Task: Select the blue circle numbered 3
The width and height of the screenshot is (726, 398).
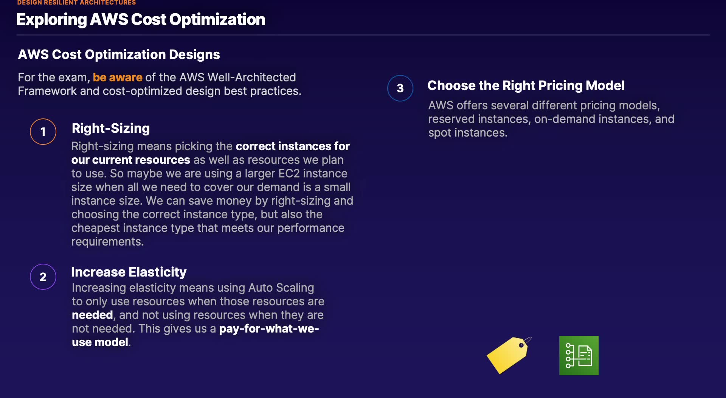Action: [400, 88]
